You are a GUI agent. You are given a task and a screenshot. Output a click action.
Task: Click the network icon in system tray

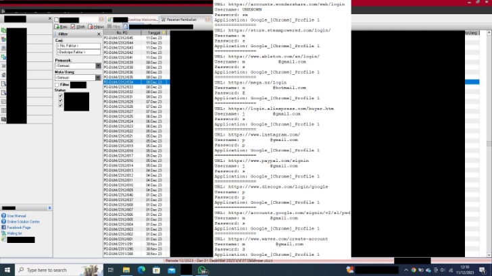click(x=451, y=270)
